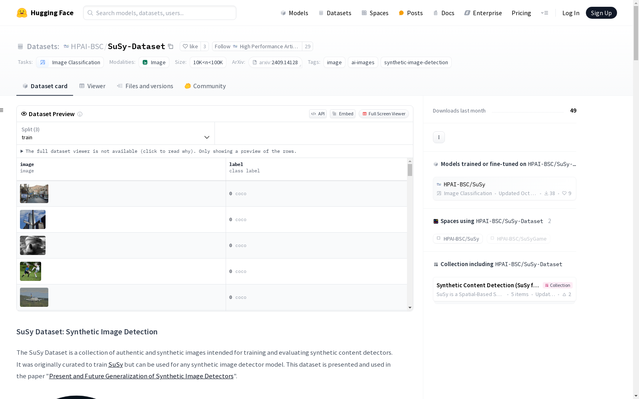Open the arxiv:2409.14128 tag

tap(276, 62)
